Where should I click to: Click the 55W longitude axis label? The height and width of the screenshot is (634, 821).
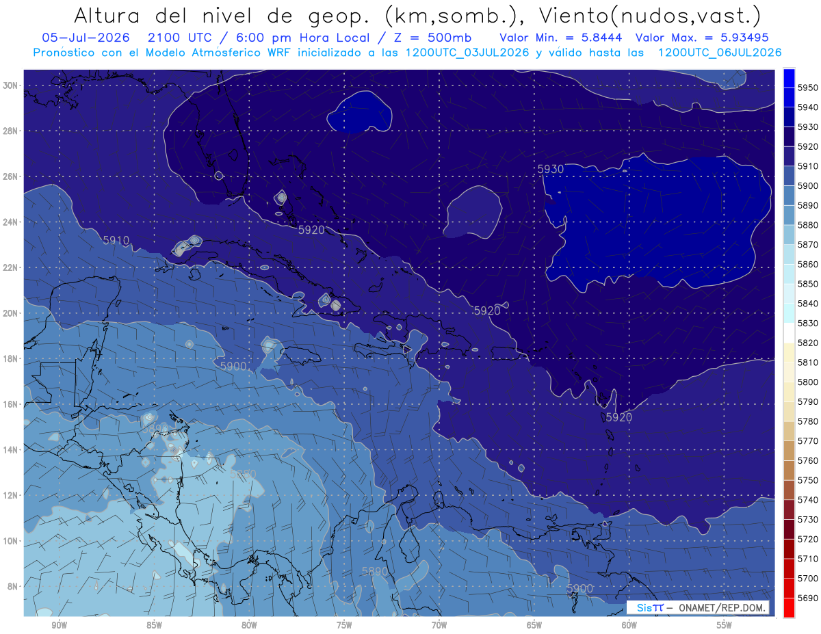725,625
